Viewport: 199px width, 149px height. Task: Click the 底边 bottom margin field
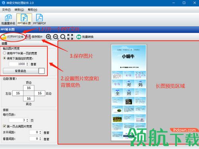coord(29,98)
